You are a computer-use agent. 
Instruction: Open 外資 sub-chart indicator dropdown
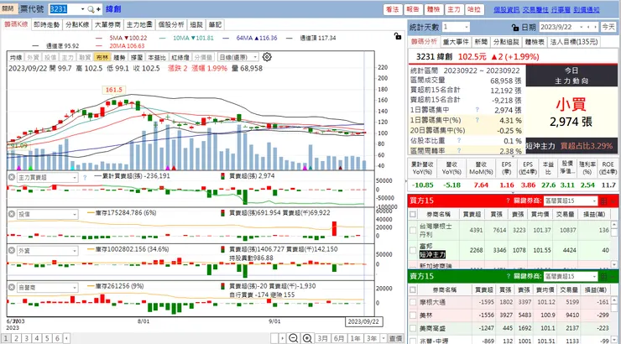click(75, 251)
